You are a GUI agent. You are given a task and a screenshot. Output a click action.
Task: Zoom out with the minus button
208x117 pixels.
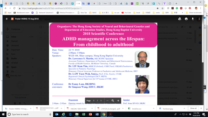tap(107, 101)
